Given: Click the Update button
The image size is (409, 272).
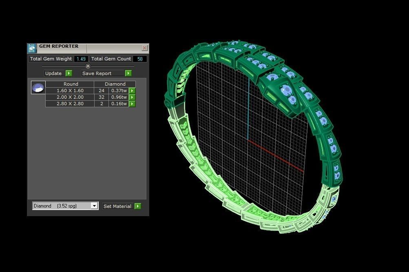Looking at the screenshot, I should [x=55, y=73].
